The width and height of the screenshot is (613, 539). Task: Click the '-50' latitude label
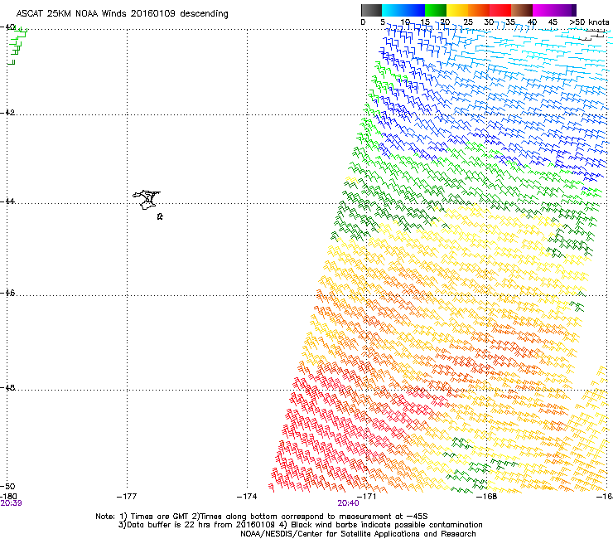(x=7, y=486)
